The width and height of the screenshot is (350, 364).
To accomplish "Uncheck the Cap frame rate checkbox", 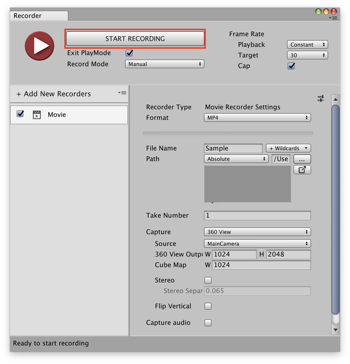I will [x=291, y=66].
